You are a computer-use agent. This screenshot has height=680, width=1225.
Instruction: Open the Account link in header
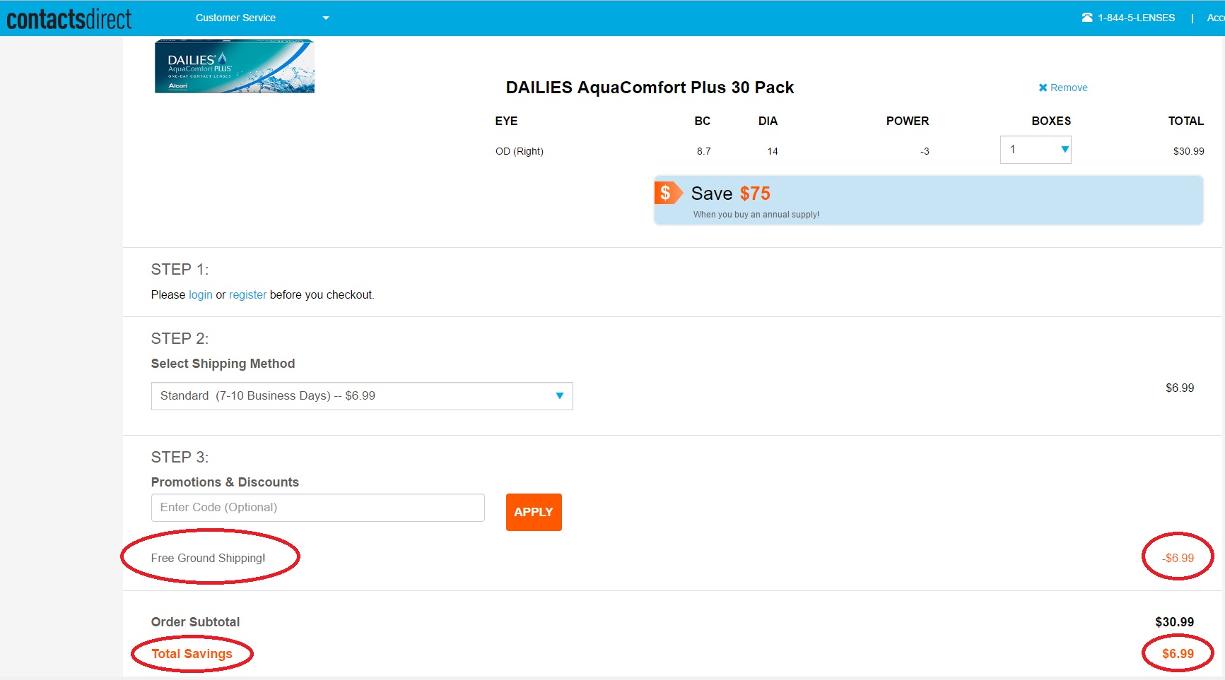(x=1216, y=18)
